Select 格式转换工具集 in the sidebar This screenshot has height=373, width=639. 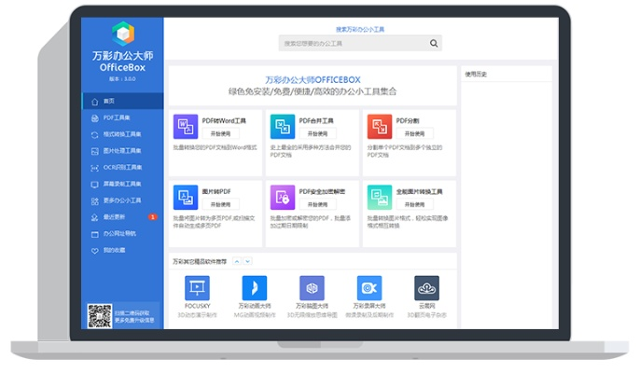(x=122, y=134)
